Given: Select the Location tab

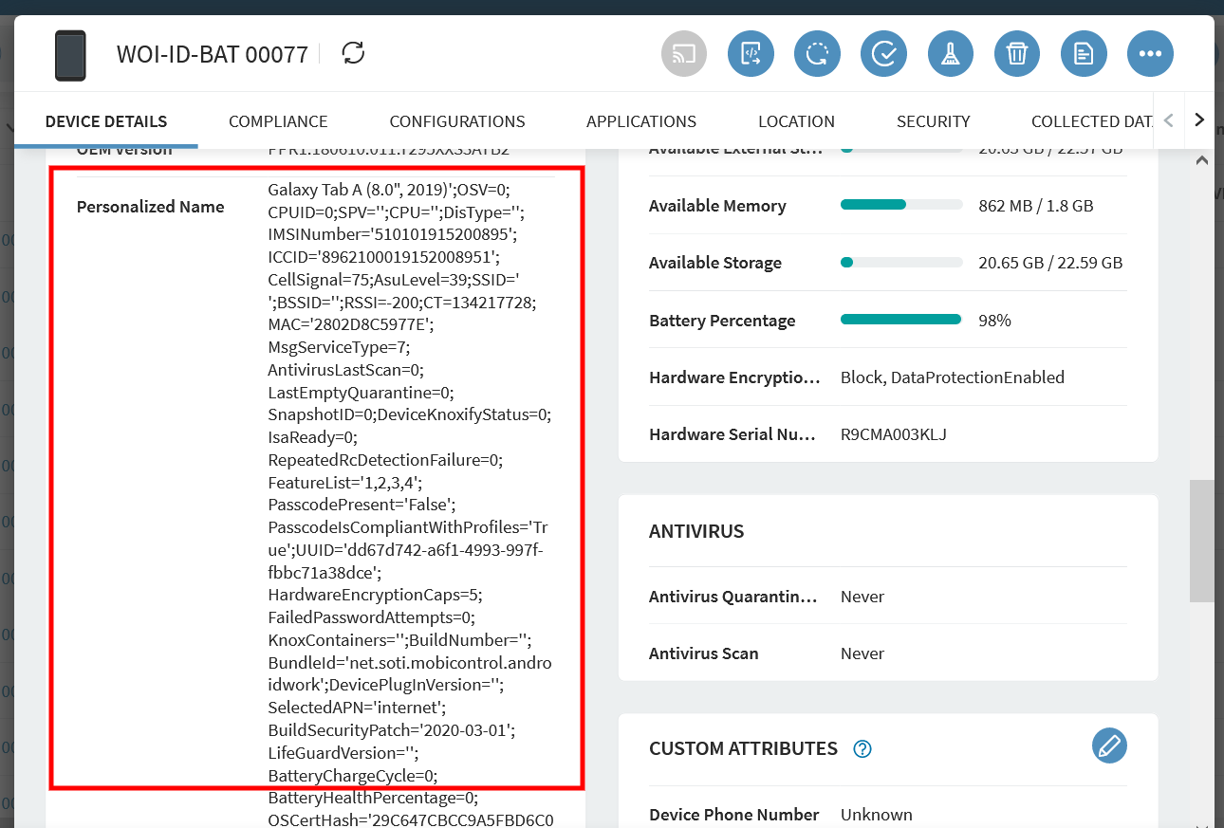Looking at the screenshot, I should pos(796,121).
